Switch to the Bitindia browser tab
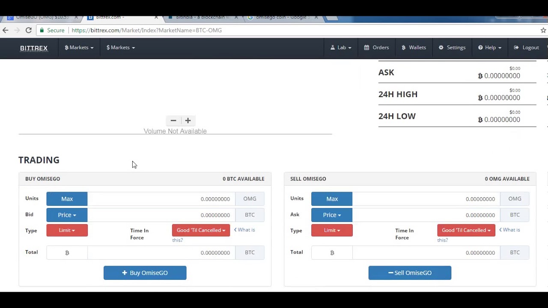 201,18
